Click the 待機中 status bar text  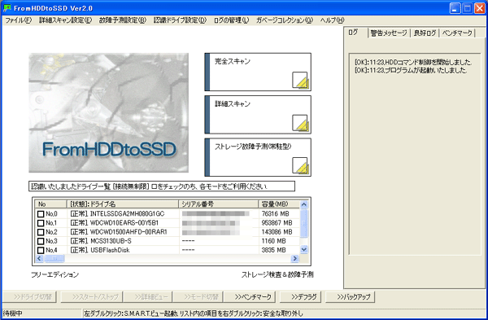click(x=13, y=313)
